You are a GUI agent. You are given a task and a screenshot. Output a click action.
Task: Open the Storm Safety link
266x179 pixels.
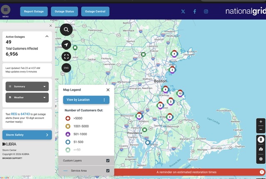[x=27, y=135]
